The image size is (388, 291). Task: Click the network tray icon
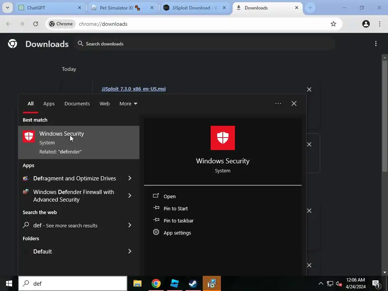[x=330, y=283]
